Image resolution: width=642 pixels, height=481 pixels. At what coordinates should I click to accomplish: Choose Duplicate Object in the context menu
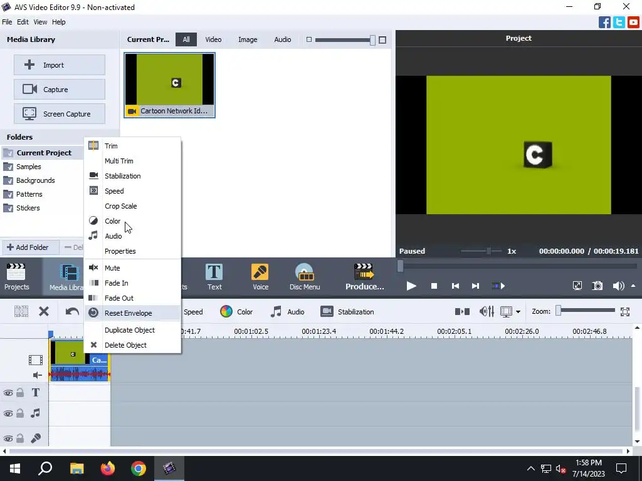coord(132,330)
